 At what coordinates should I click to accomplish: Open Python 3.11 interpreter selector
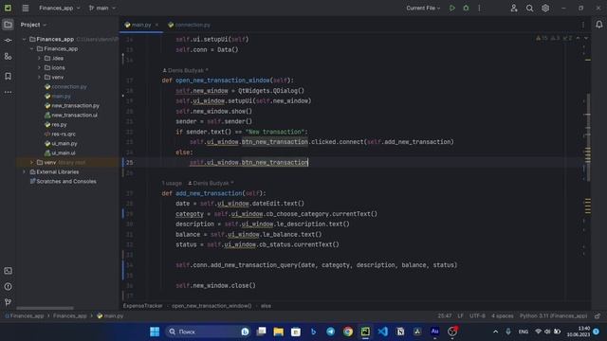pos(553,315)
